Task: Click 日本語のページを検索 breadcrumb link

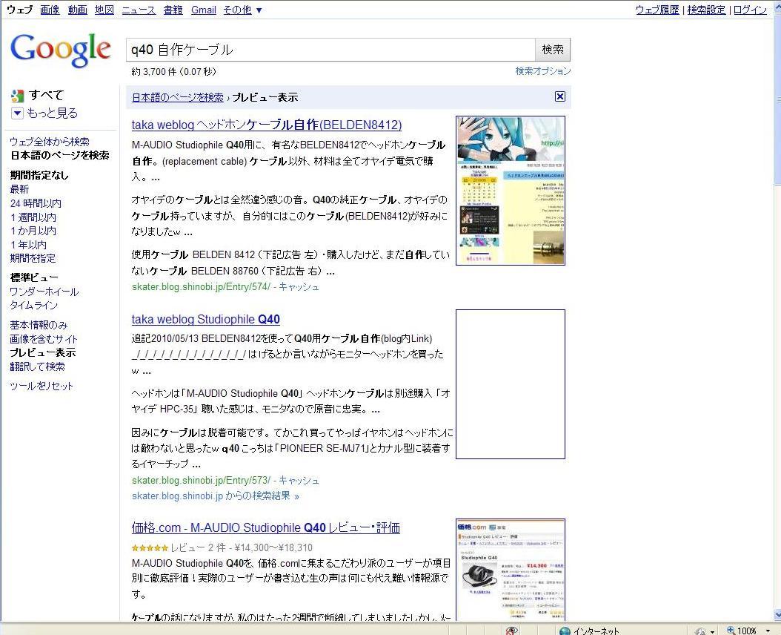Action: tap(177, 97)
